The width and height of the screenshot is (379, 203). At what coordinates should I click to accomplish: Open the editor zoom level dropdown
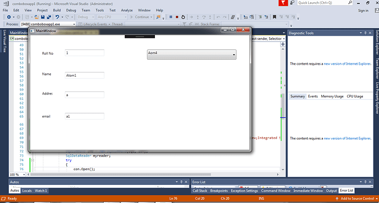[24, 175]
